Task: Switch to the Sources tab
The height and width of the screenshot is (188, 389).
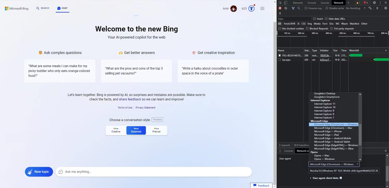Action: click(x=325, y=3)
